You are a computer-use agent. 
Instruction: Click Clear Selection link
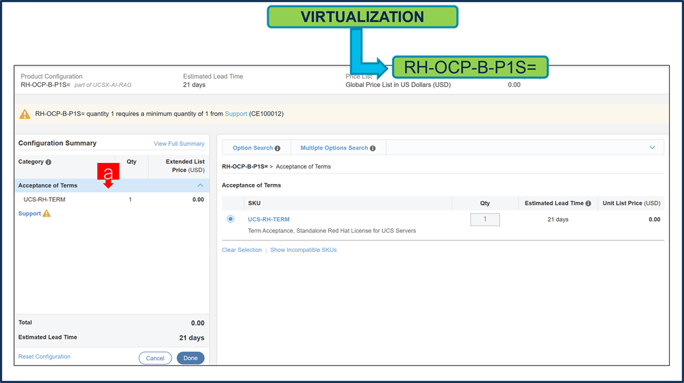(242, 250)
